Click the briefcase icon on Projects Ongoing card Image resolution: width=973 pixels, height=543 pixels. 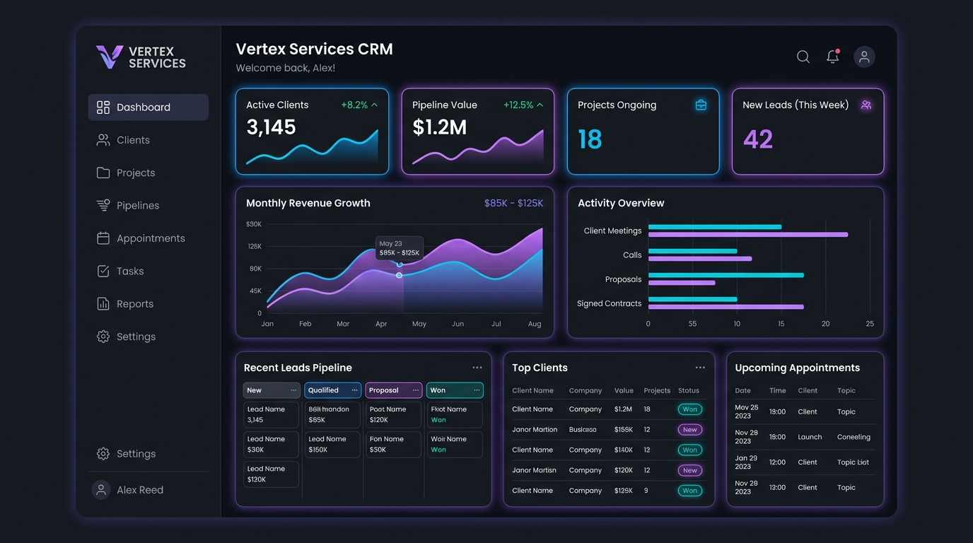click(701, 105)
